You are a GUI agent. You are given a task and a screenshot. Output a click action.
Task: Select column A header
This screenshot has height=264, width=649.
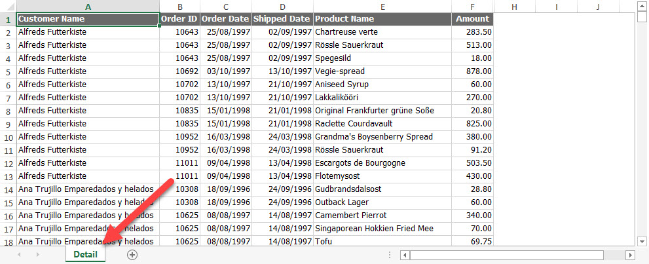[x=88, y=6]
